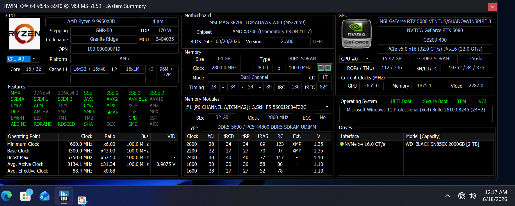The height and width of the screenshot is (206, 515).
Task: Click the DDR5-5600 / PC5-44800 module type field
Action: pos(267,127)
